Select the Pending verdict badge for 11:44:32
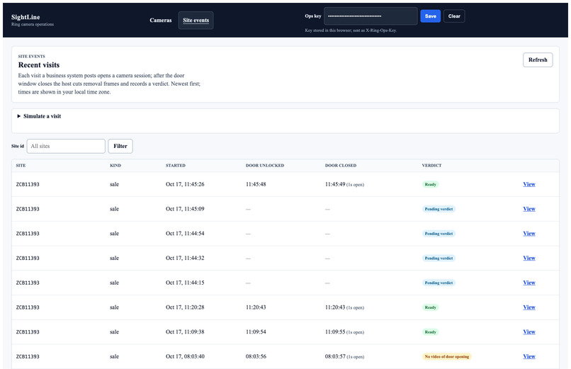The height and width of the screenshot is (369, 571). (x=439, y=258)
